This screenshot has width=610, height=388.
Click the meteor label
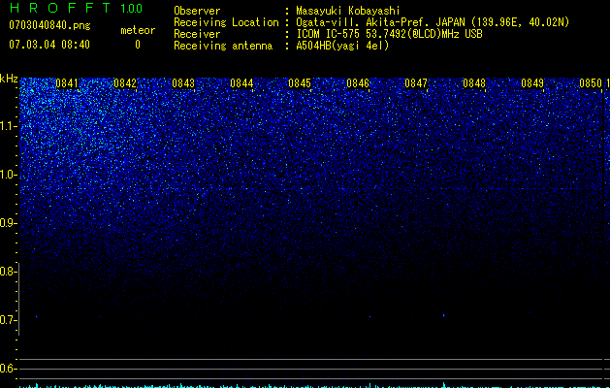138,30
